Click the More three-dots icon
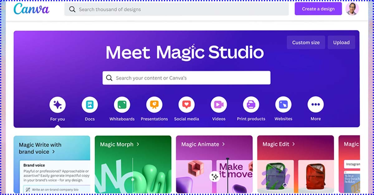374x195 pixels. pos(315,105)
